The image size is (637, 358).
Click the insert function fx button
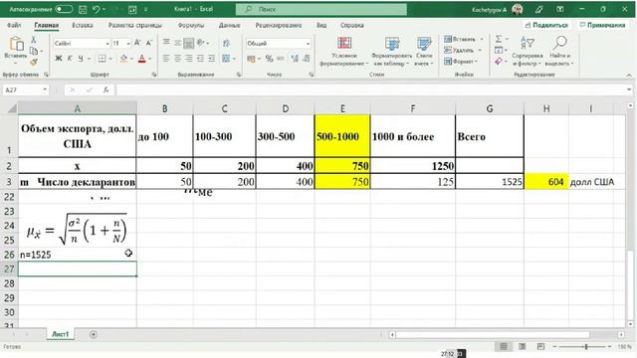[106, 89]
